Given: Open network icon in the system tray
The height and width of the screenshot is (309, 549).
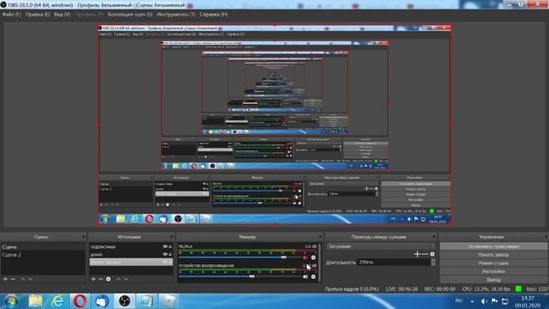Looking at the screenshot, I should 505,301.
